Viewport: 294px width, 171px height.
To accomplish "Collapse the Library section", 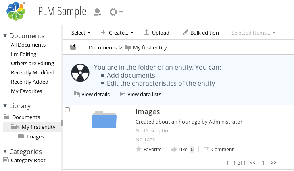I will point(5,106).
